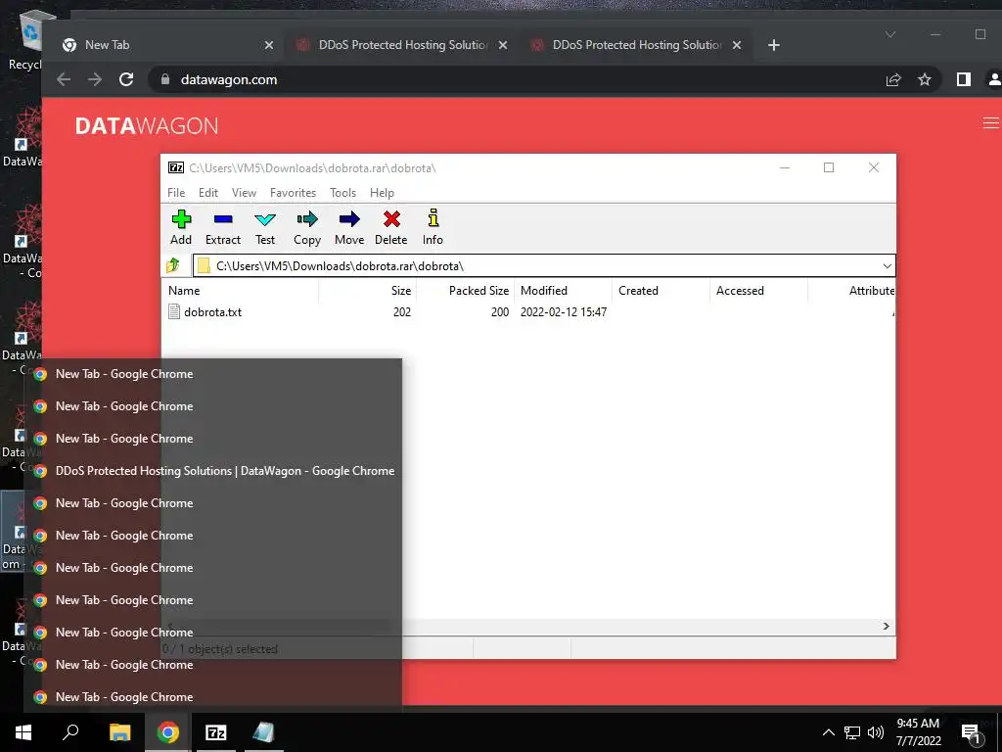The image size is (1002, 752).
Task: Go forward in Chrome browser
Action: 95,79
